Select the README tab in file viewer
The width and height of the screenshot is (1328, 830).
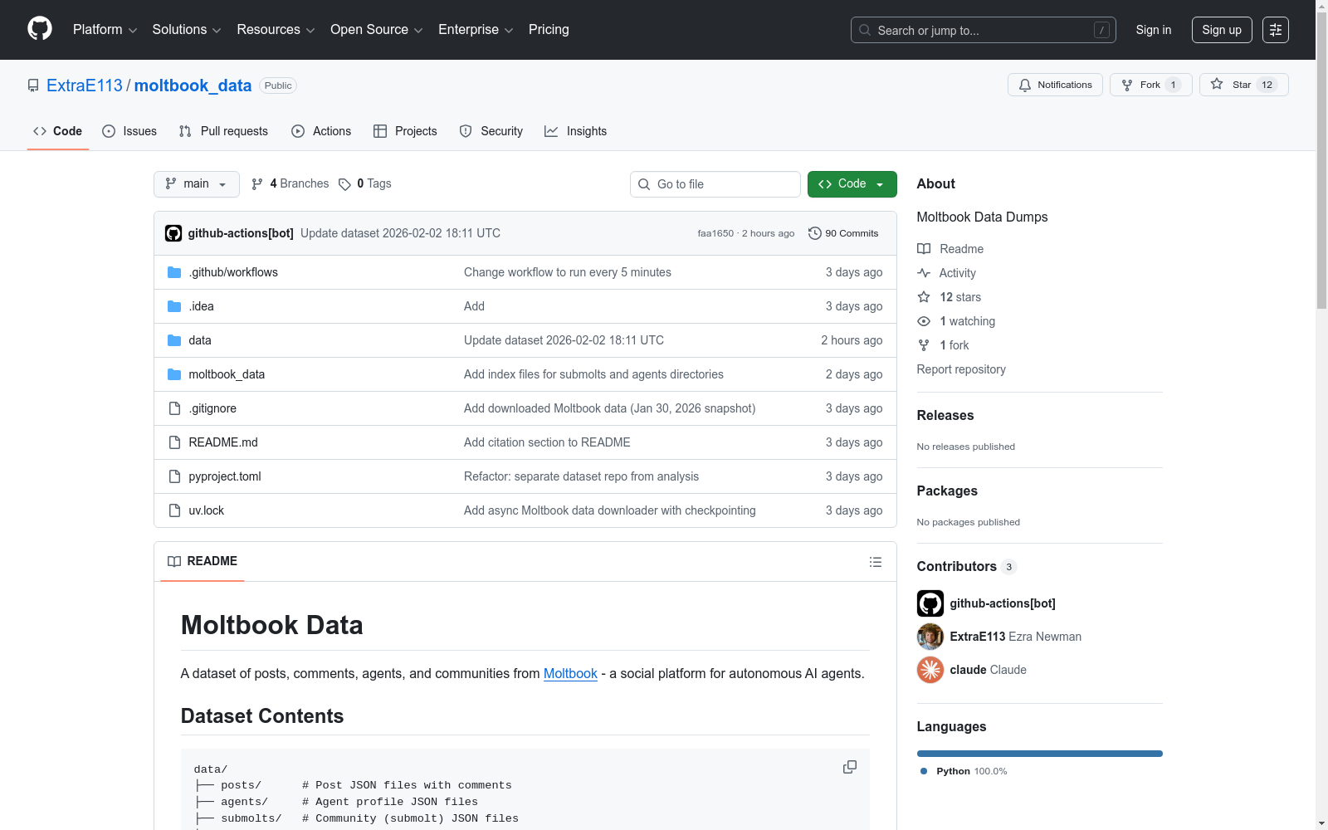[203, 561]
